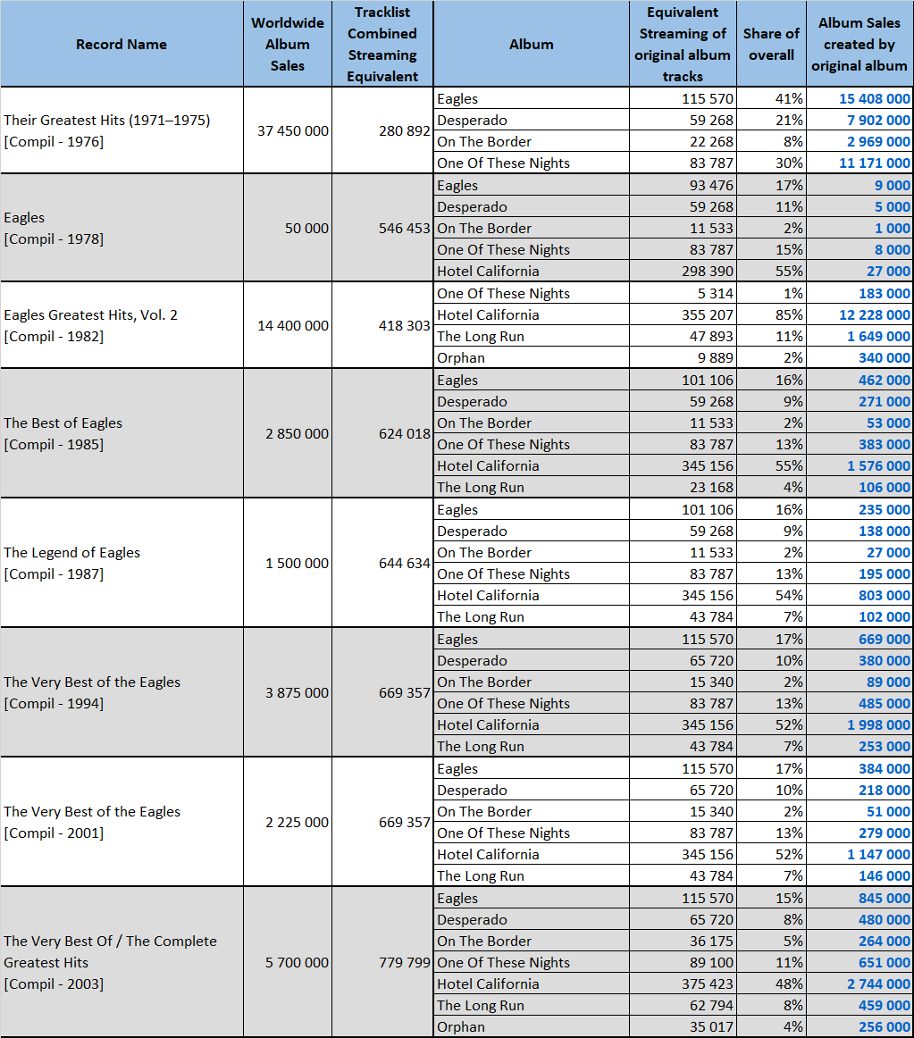
Task: Click the 'Album' column header
Action: [532, 45]
